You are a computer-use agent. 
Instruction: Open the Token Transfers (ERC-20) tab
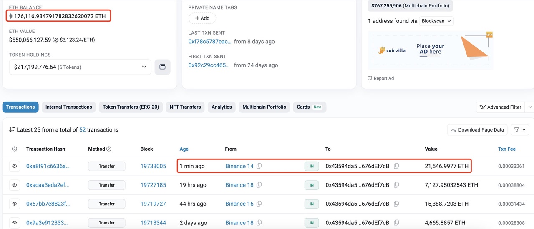tap(131, 107)
